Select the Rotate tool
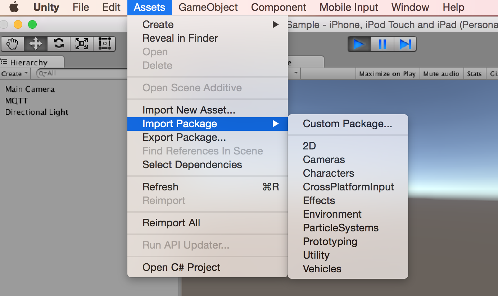Image resolution: width=498 pixels, height=296 pixels. click(59, 44)
